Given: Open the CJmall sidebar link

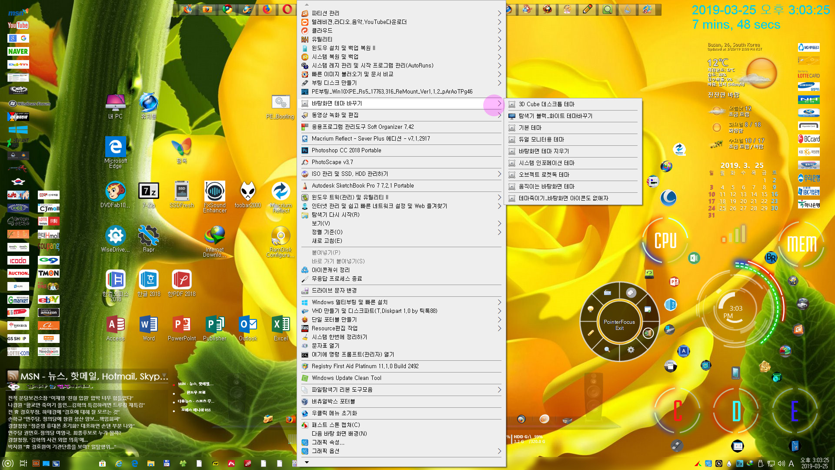Looking at the screenshot, I should point(49,208).
